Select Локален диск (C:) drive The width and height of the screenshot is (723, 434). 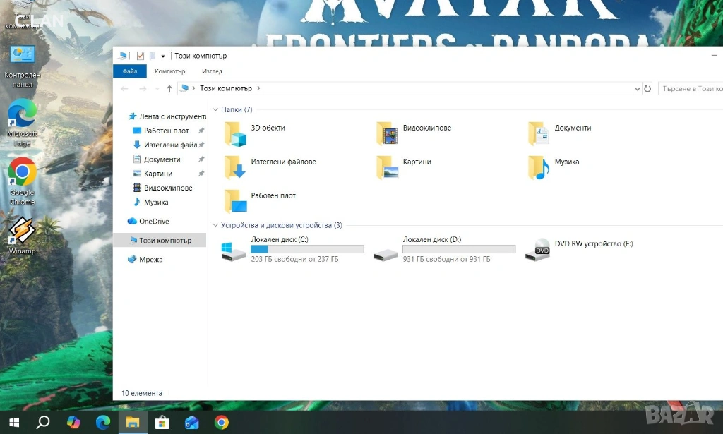tap(293, 249)
